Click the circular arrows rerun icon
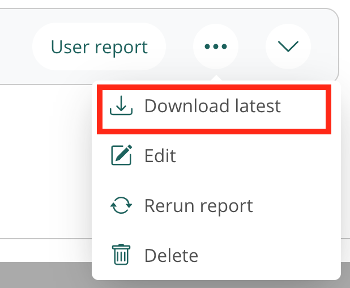Viewport: 350px width, 288px height. tap(121, 205)
